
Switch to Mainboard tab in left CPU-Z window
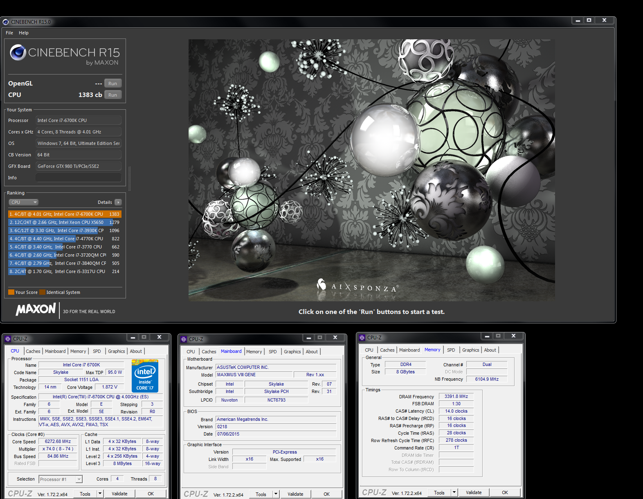point(55,351)
